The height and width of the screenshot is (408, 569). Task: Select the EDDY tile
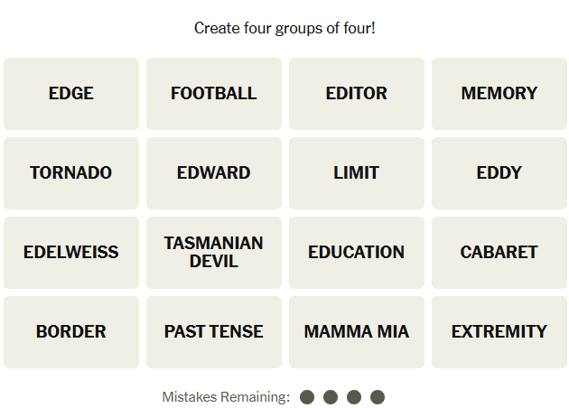click(499, 173)
